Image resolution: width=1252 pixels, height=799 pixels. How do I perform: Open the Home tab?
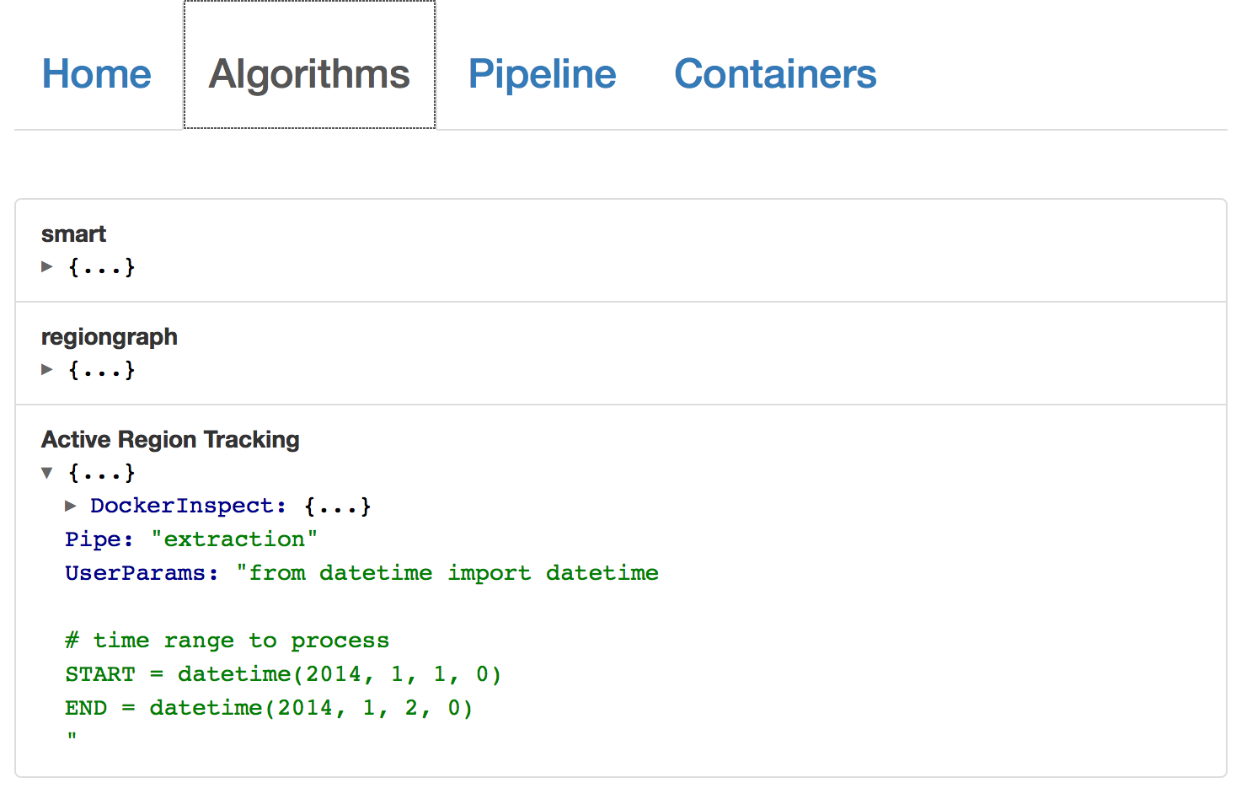[97, 74]
